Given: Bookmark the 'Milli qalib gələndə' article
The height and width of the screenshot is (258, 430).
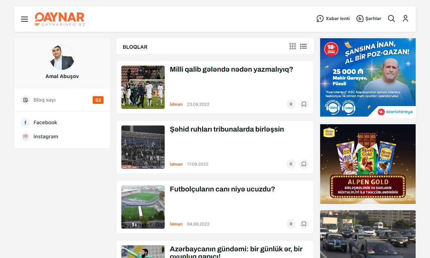Looking at the screenshot, I should click(304, 104).
